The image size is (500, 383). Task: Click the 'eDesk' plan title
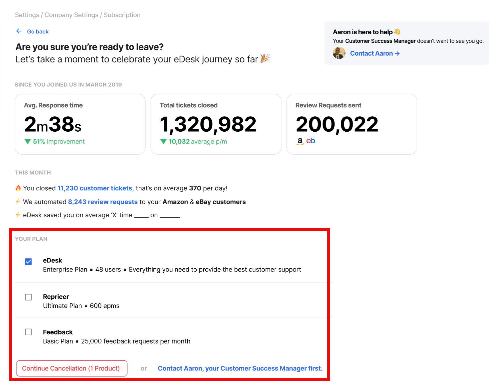click(x=53, y=260)
